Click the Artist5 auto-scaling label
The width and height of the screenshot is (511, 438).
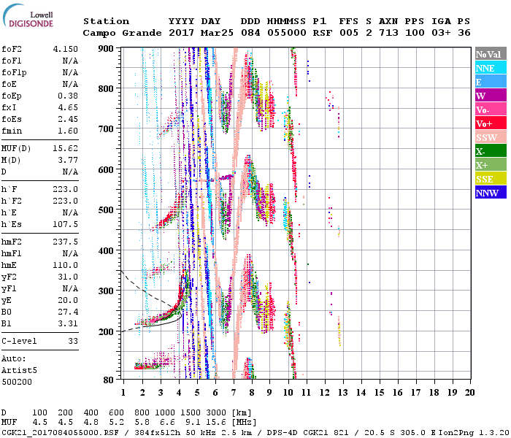pyautogui.click(x=18, y=370)
